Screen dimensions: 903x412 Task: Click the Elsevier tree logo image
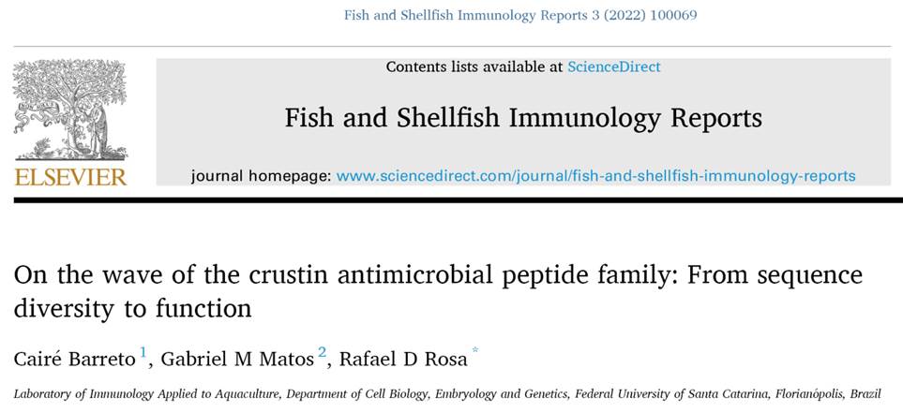tap(69, 110)
